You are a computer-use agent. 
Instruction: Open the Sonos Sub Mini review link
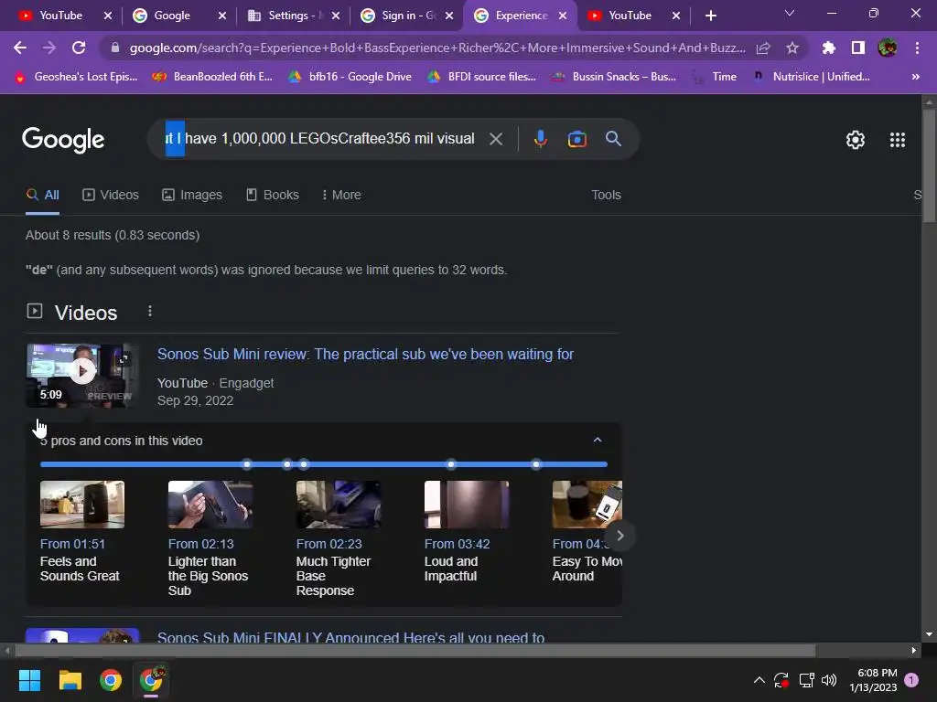(x=365, y=354)
